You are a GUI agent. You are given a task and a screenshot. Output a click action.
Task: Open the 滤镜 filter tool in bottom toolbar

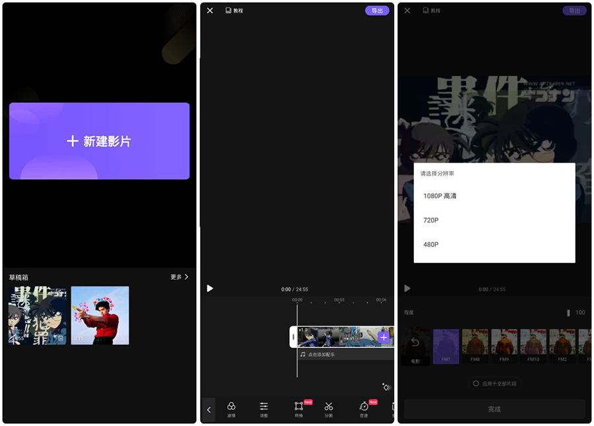[x=231, y=409]
